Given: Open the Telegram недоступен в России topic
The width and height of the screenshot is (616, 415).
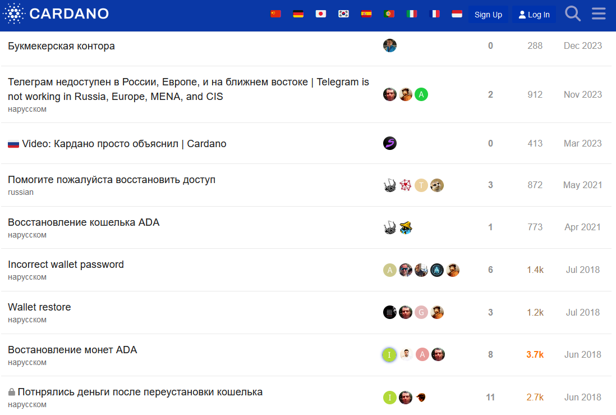Looking at the screenshot, I should 189,89.
